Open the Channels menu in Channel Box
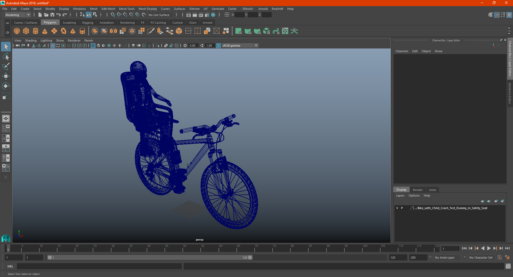Image resolution: width=513 pixels, height=277 pixels. [402, 51]
